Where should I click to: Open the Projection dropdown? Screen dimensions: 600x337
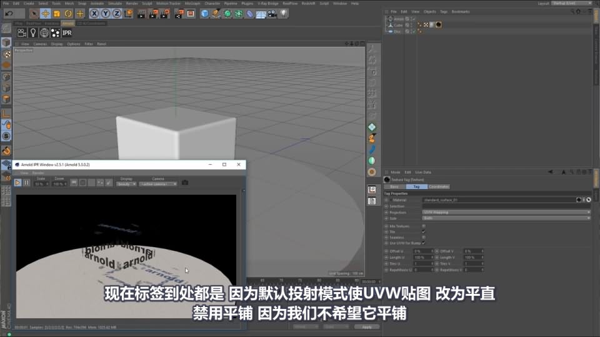pos(506,212)
